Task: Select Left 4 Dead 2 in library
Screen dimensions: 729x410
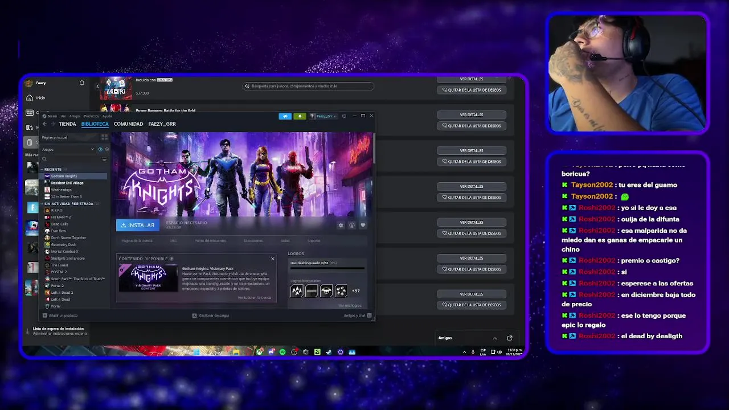Action: coord(61,292)
